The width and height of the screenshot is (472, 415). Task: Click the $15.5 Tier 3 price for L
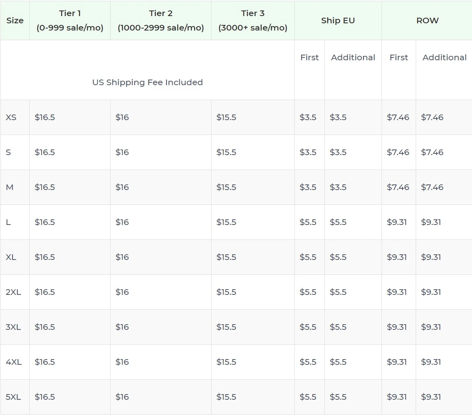click(226, 222)
